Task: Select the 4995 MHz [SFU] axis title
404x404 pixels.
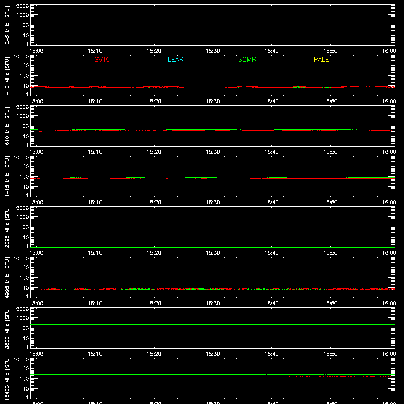Action: tap(7, 277)
